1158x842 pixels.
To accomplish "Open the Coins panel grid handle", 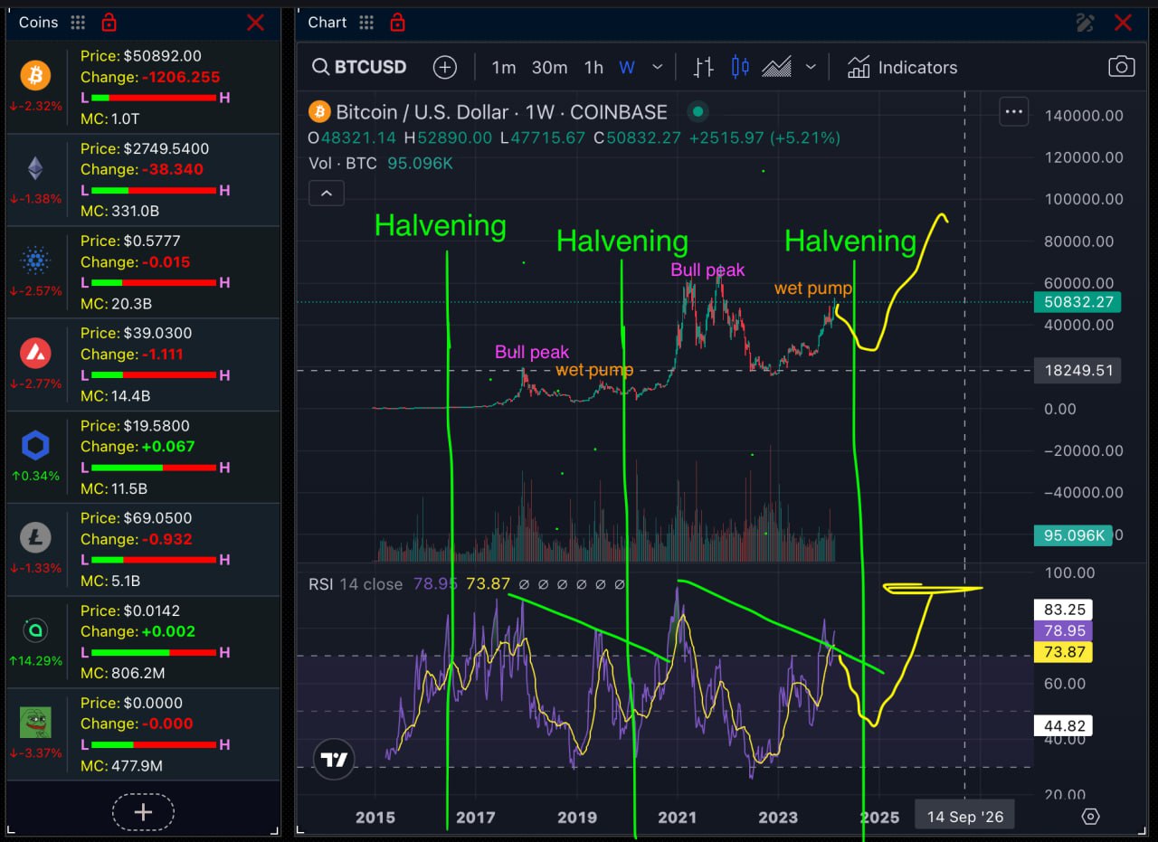I will pyautogui.click(x=78, y=23).
